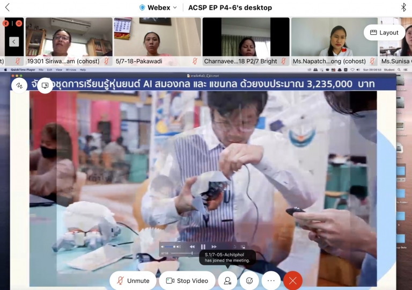Click QuickTime low volume speaker icon
Screen dimensions: 412x290
163,247
